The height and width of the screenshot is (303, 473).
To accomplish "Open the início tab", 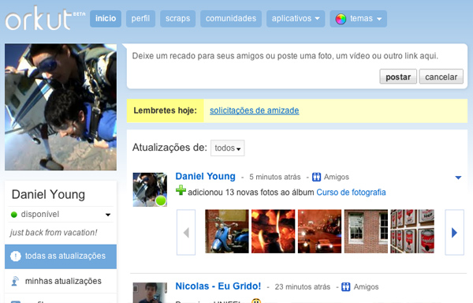I will [x=106, y=19].
